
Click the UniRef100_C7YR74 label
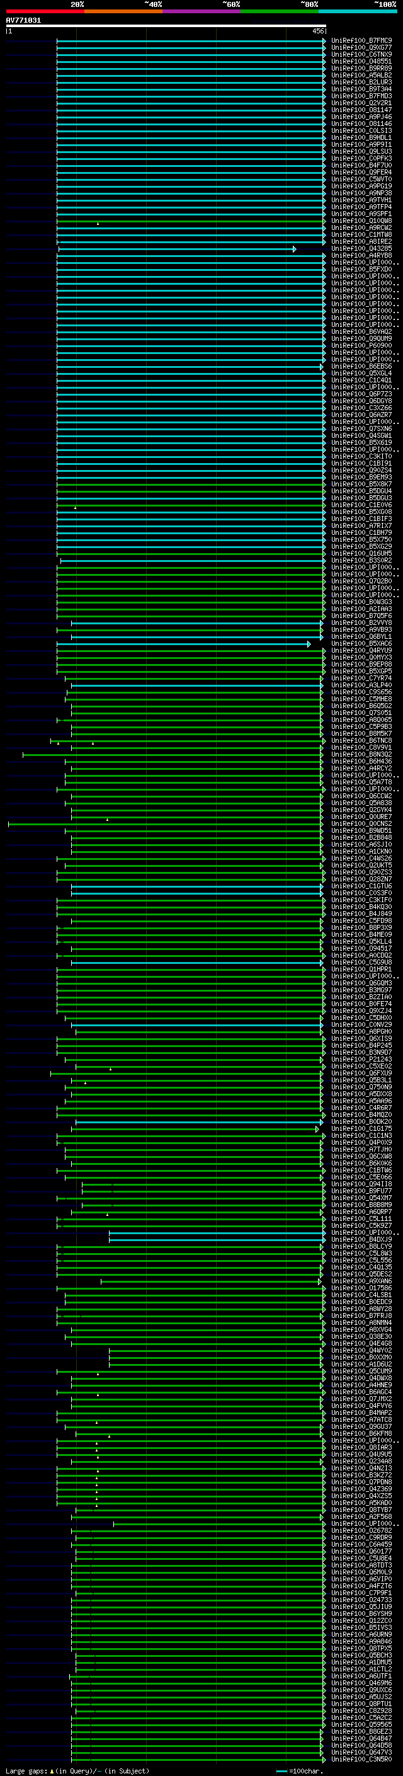tap(361, 678)
